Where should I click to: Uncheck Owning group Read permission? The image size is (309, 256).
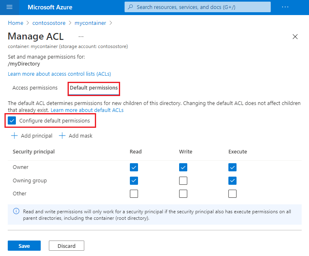pos(134,181)
